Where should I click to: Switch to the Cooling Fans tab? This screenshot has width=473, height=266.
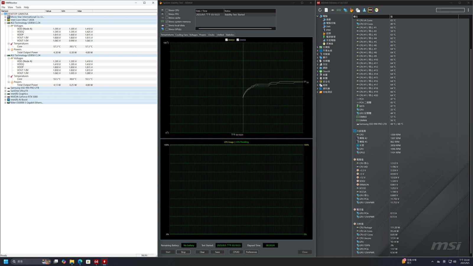pos(181,35)
